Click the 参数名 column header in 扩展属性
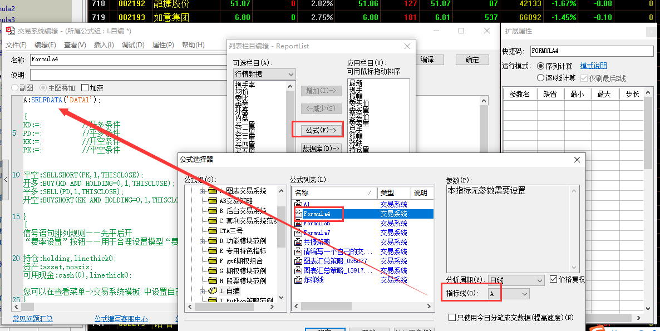660x331 pixels. 520,94
